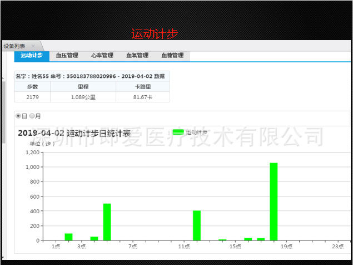353x265 pixels.
Task: Click the 1,200 y-axis label
Action: coord(33,153)
